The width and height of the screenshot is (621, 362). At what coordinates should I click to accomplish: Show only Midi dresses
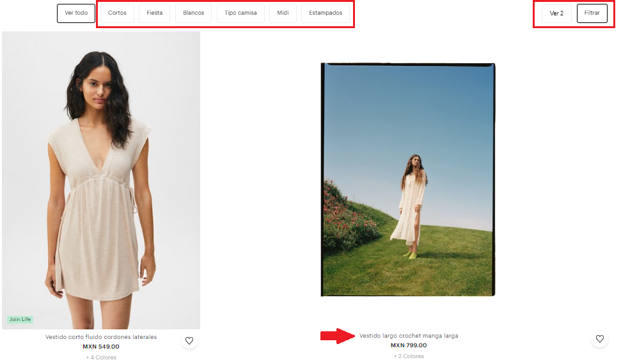point(283,13)
